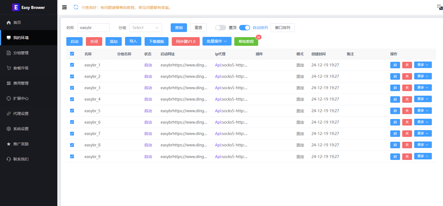Click 关 stop button for easybr_9

point(407,157)
